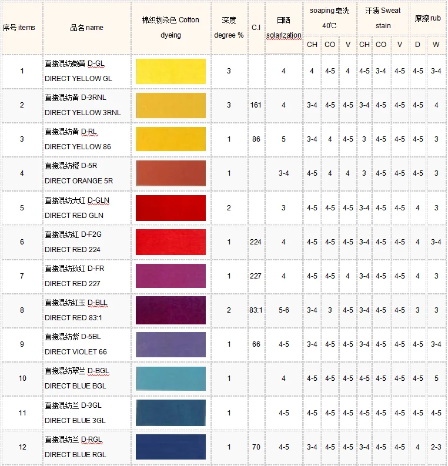448x466 pixels.
Task: Click the DIRECT YELLOW GL color swatch
Action: (x=170, y=71)
